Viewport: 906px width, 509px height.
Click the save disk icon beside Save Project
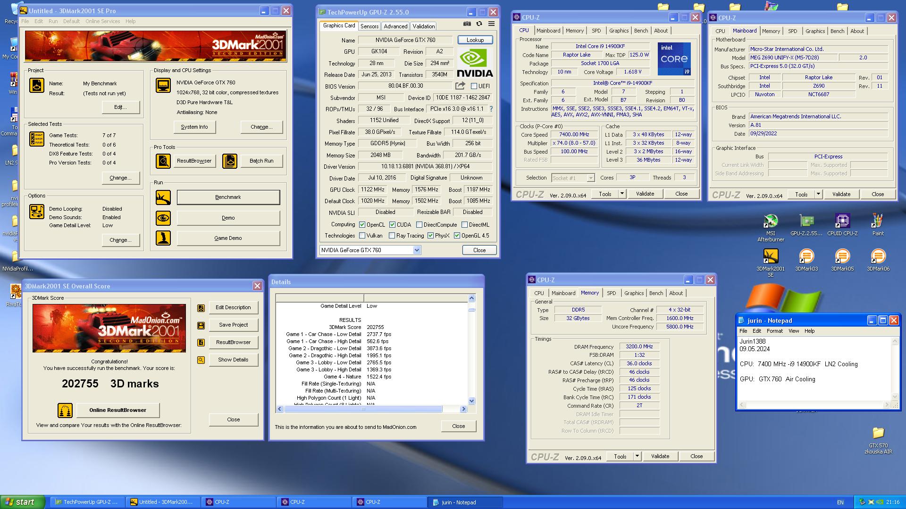[x=201, y=325]
